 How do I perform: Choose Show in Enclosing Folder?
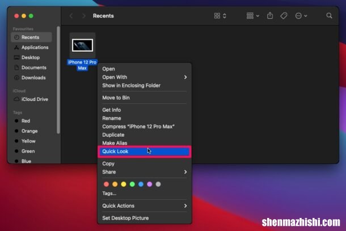coord(145,86)
